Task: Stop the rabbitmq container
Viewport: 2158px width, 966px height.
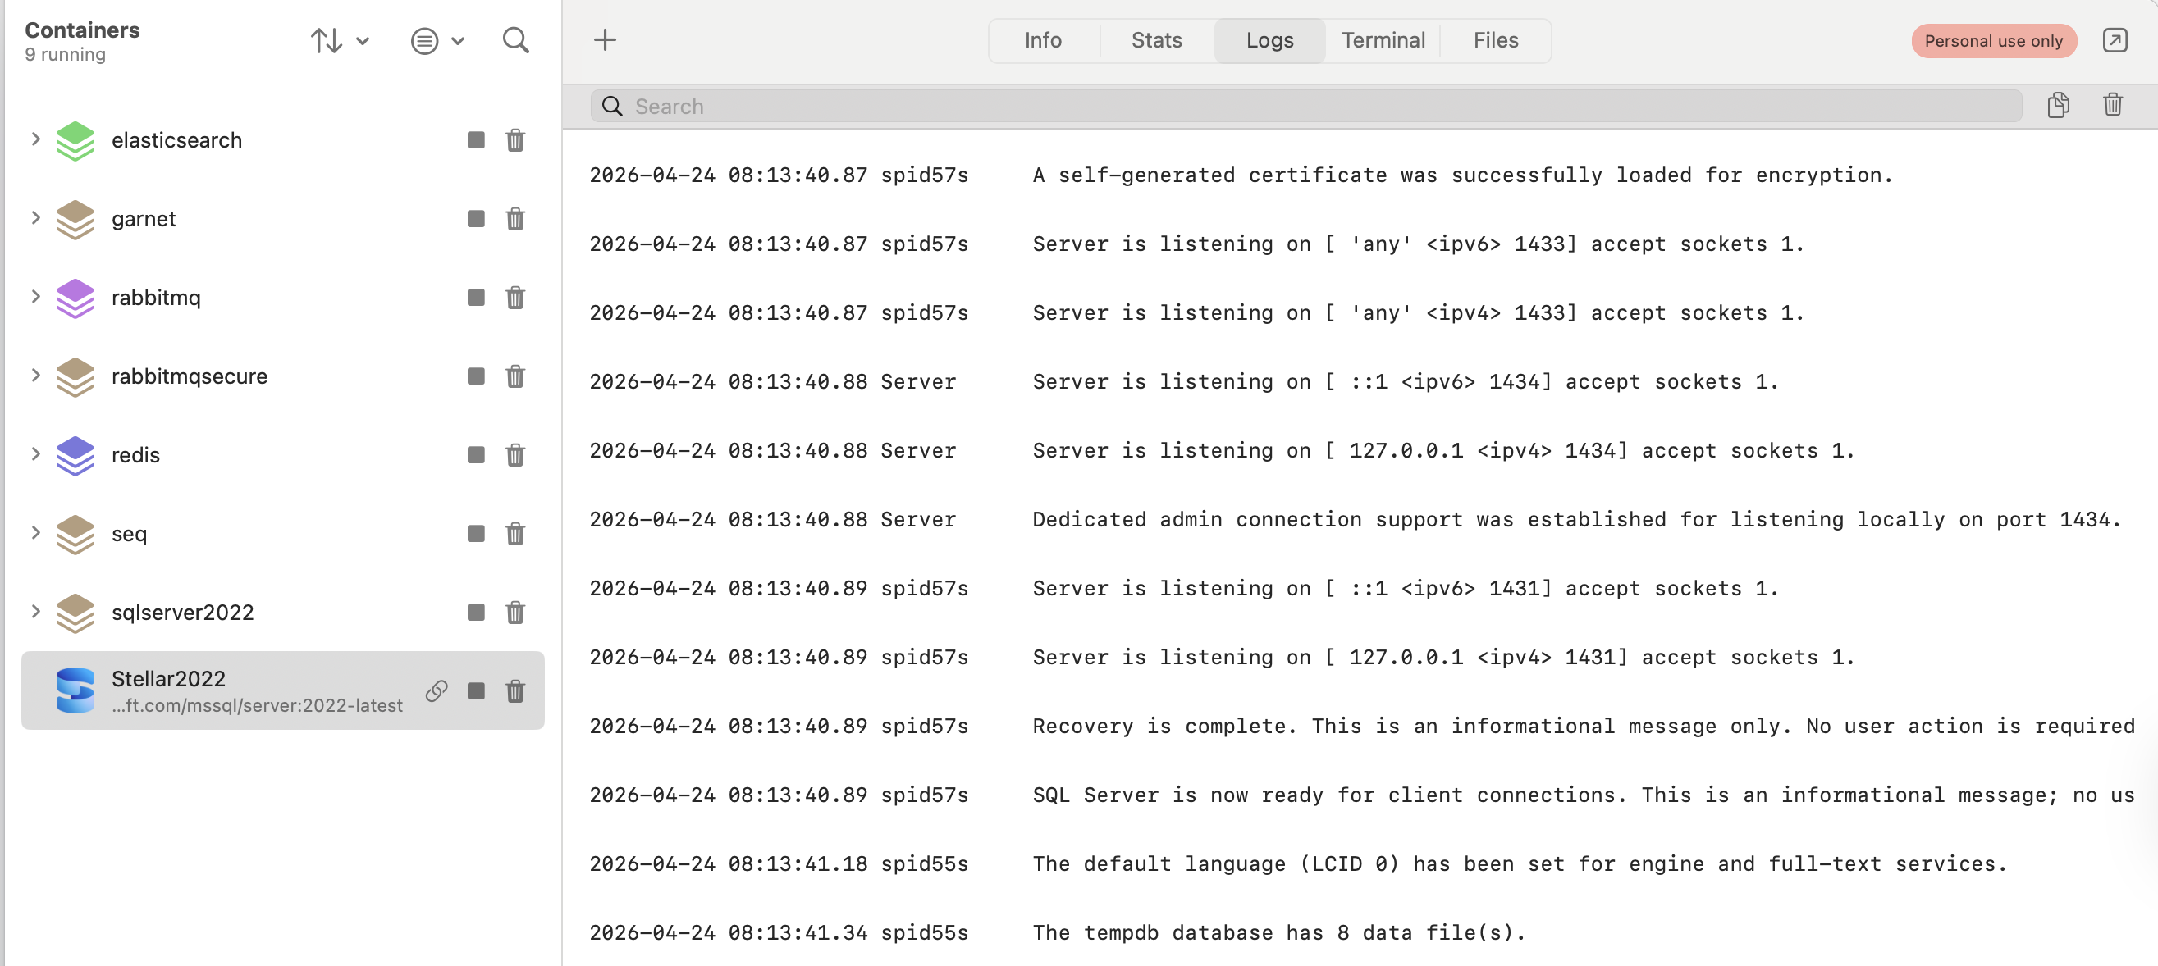Action: pos(476,297)
